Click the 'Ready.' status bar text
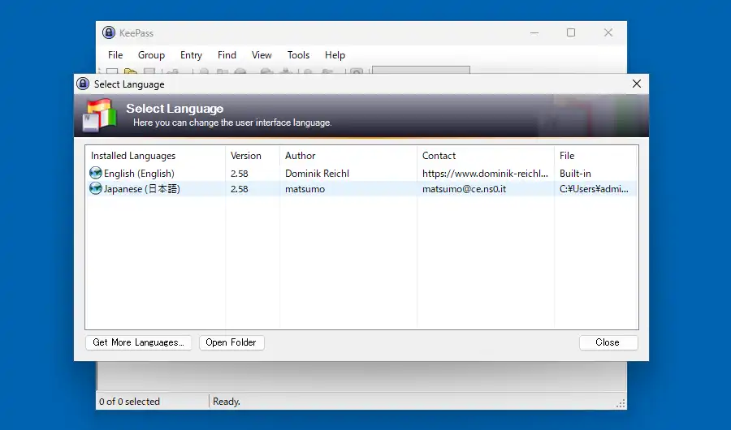 227,402
